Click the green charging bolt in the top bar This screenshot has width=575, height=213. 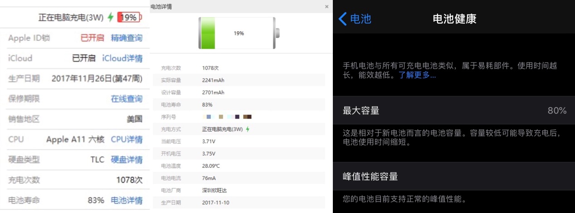click(111, 18)
